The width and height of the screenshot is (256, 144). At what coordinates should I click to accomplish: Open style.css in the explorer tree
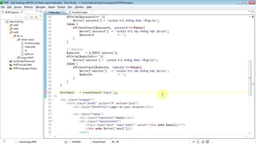[29, 54]
